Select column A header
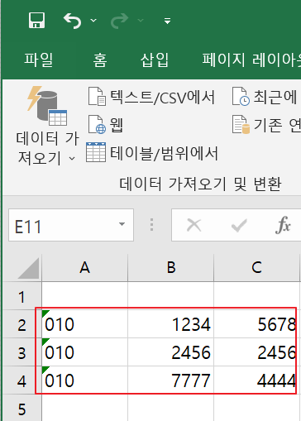This screenshot has width=301, height=421. pyautogui.click(x=85, y=267)
